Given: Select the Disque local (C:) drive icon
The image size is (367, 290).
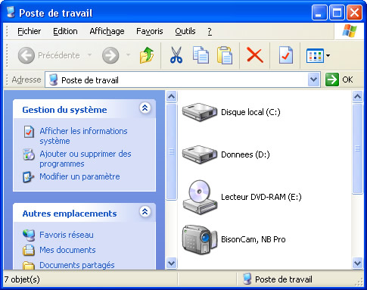Looking at the screenshot, I should tap(200, 112).
